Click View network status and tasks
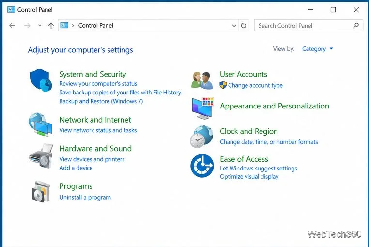369x247 pixels. (x=98, y=130)
